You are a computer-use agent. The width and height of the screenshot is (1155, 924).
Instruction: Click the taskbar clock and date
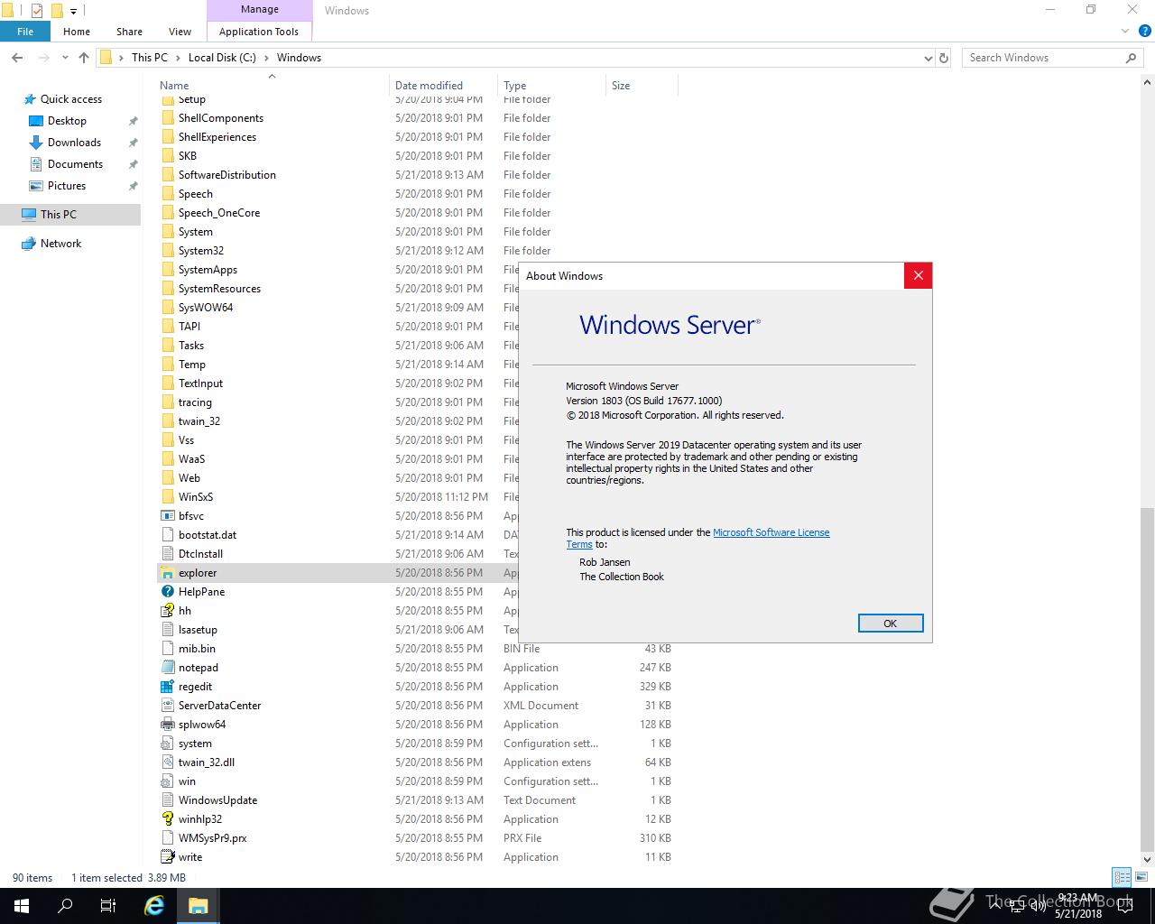pos(1078,906)
